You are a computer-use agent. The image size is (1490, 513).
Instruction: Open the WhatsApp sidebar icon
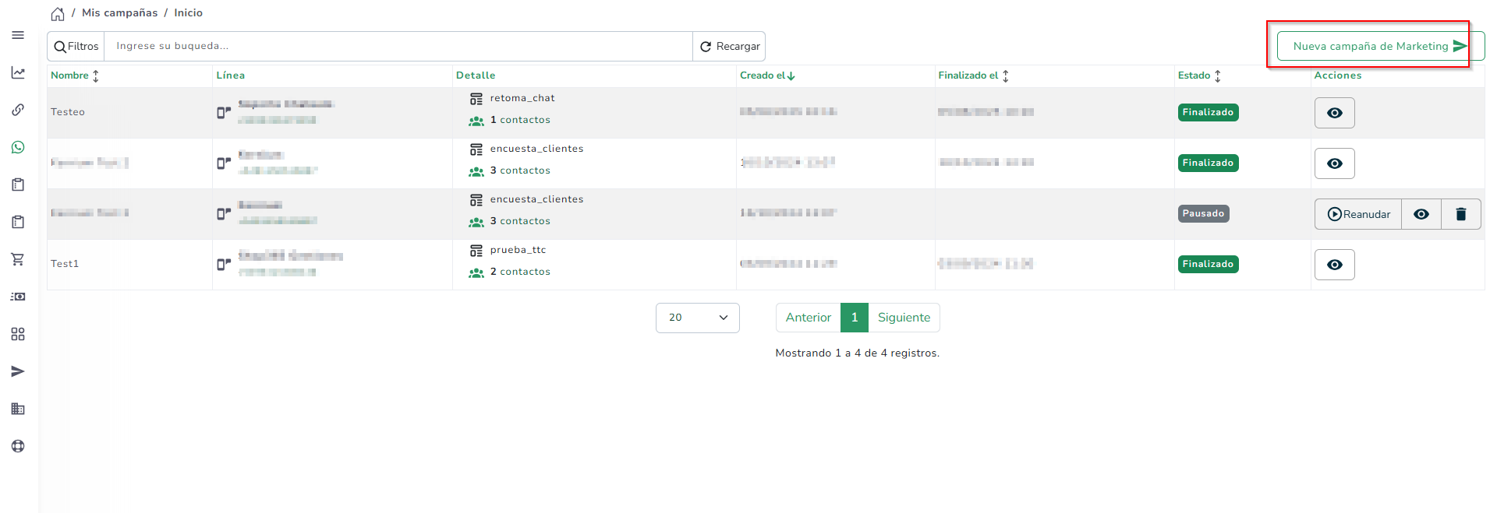18,147
